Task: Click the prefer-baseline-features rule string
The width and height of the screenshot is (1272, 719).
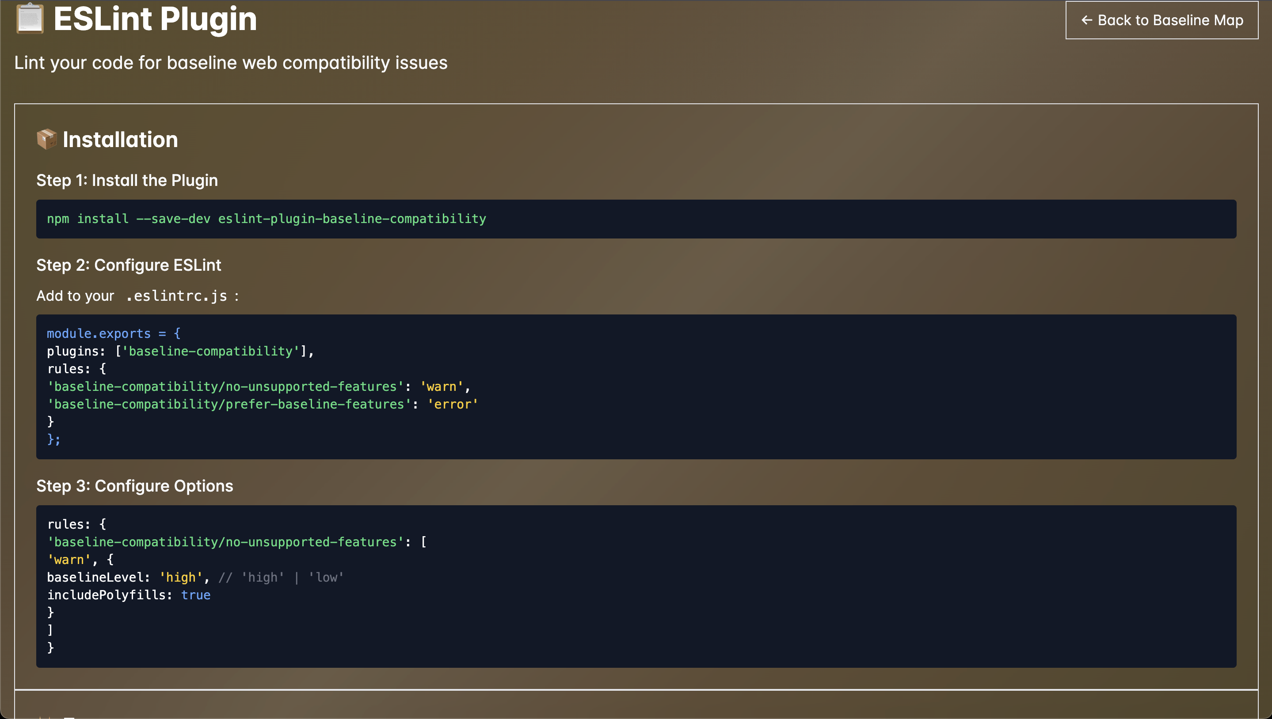Action: pyautogui.click(x=229, y=405)
